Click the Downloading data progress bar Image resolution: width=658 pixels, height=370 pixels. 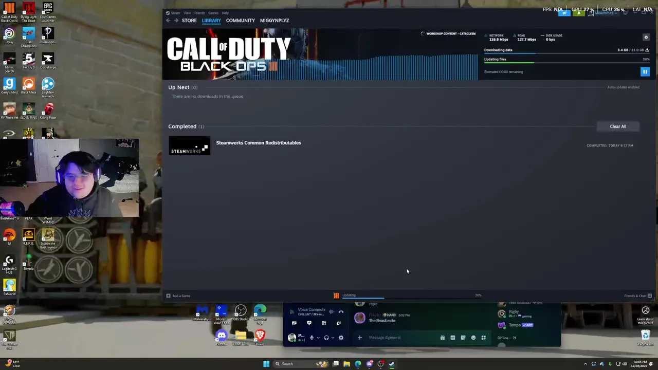click(566, 53)
